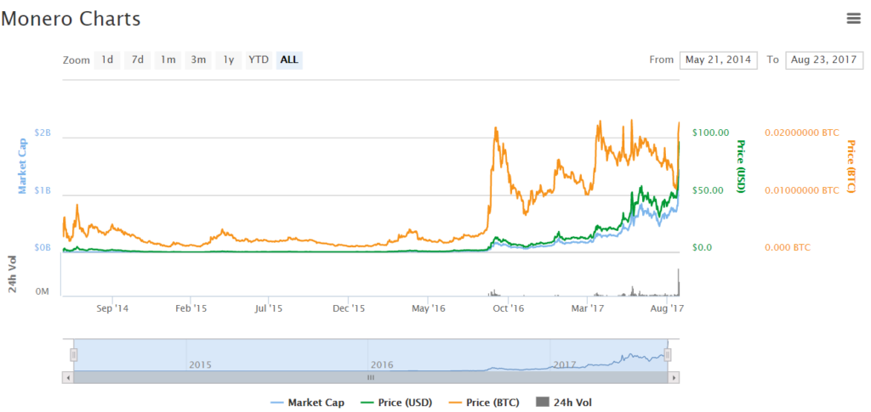
Task: Toggle the Market Cap legend series
Action: 307,403
